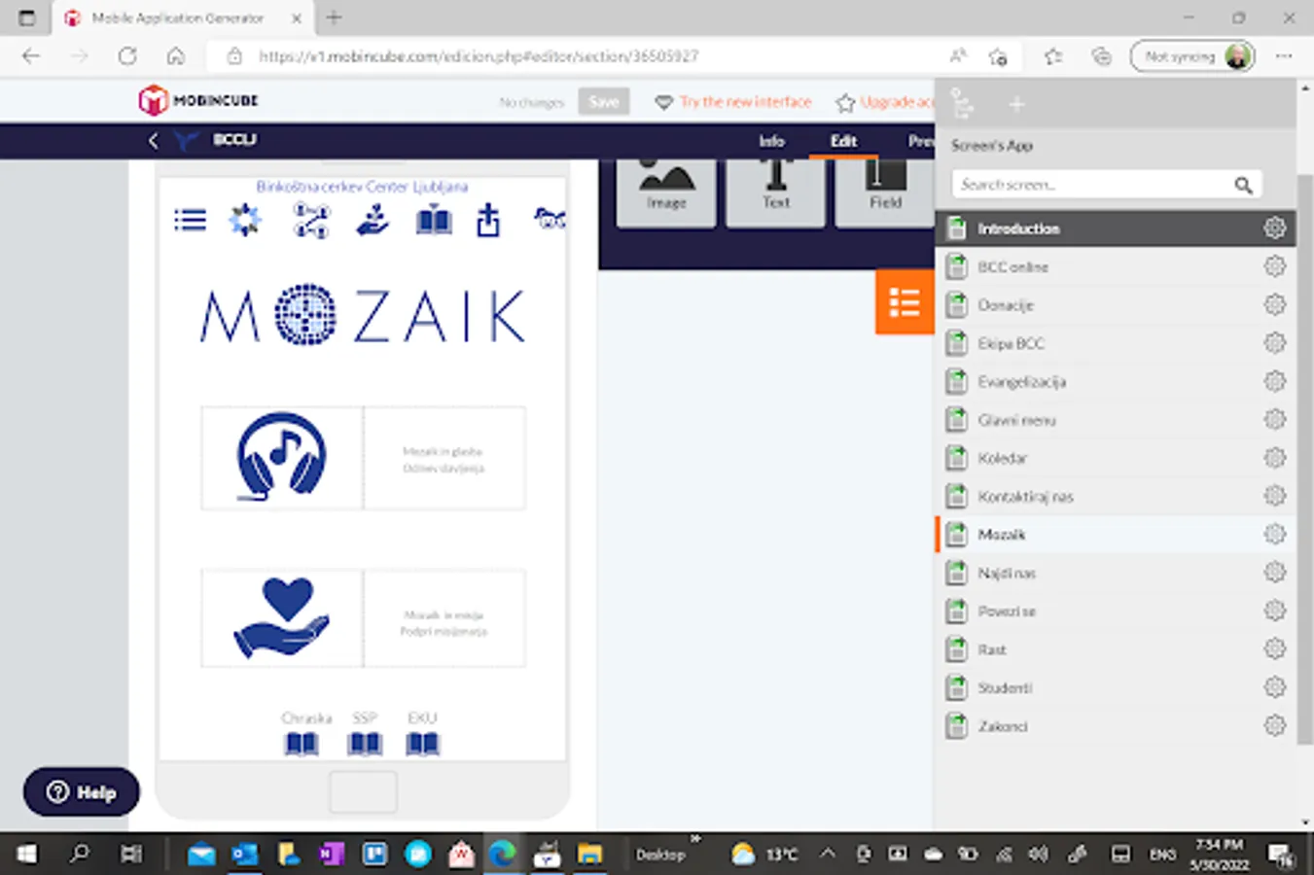Viewport: 1314px width, 875px height.
Task: Click the Screen's App panel scrollbar
Action: (x=1304, y=459)
